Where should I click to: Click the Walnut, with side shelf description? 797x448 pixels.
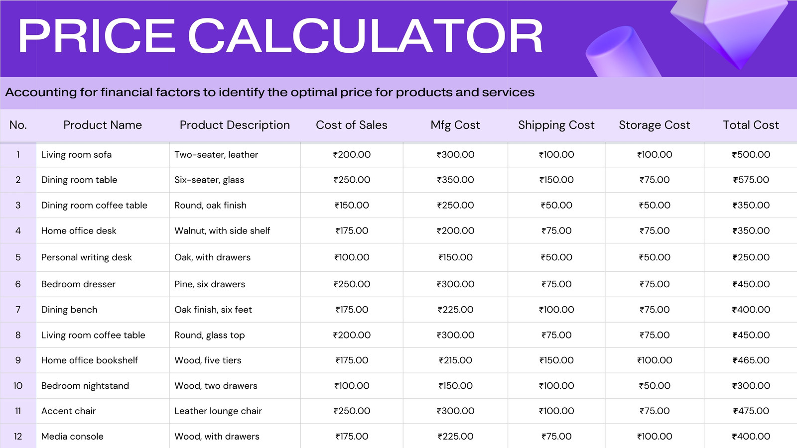[222, 230]
